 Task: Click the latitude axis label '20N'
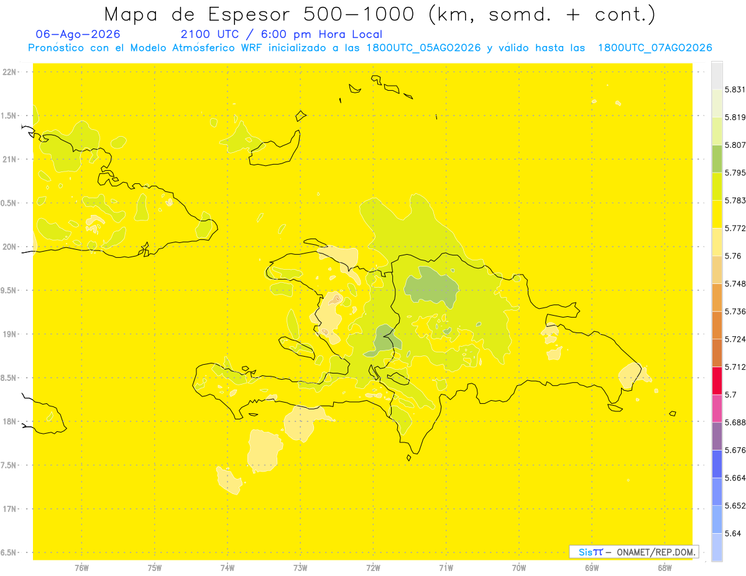pos(11,247)
